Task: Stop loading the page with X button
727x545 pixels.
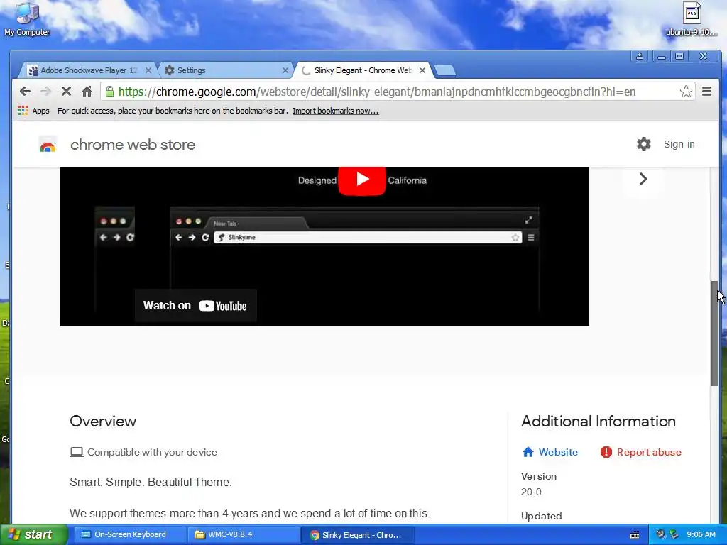Action: coord(66,92)
